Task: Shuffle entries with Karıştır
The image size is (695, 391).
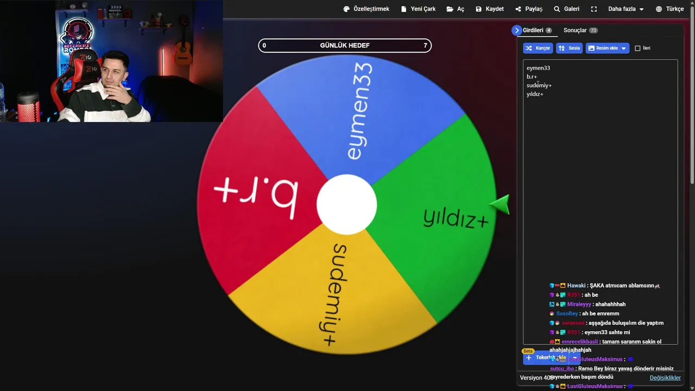Action: pos(538,48)
